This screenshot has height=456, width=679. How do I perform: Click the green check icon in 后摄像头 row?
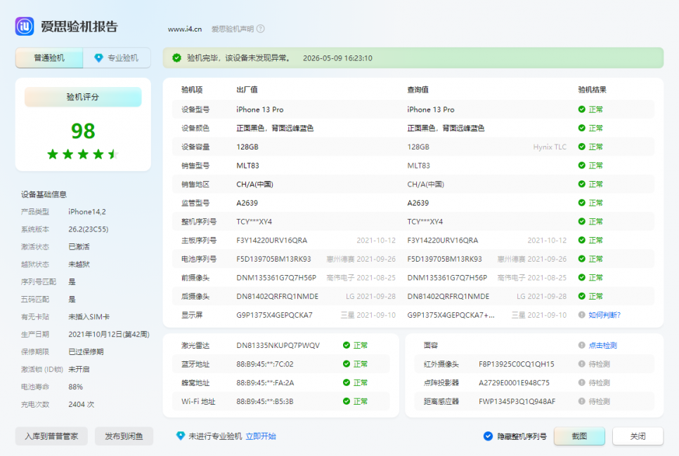[582, 296]
